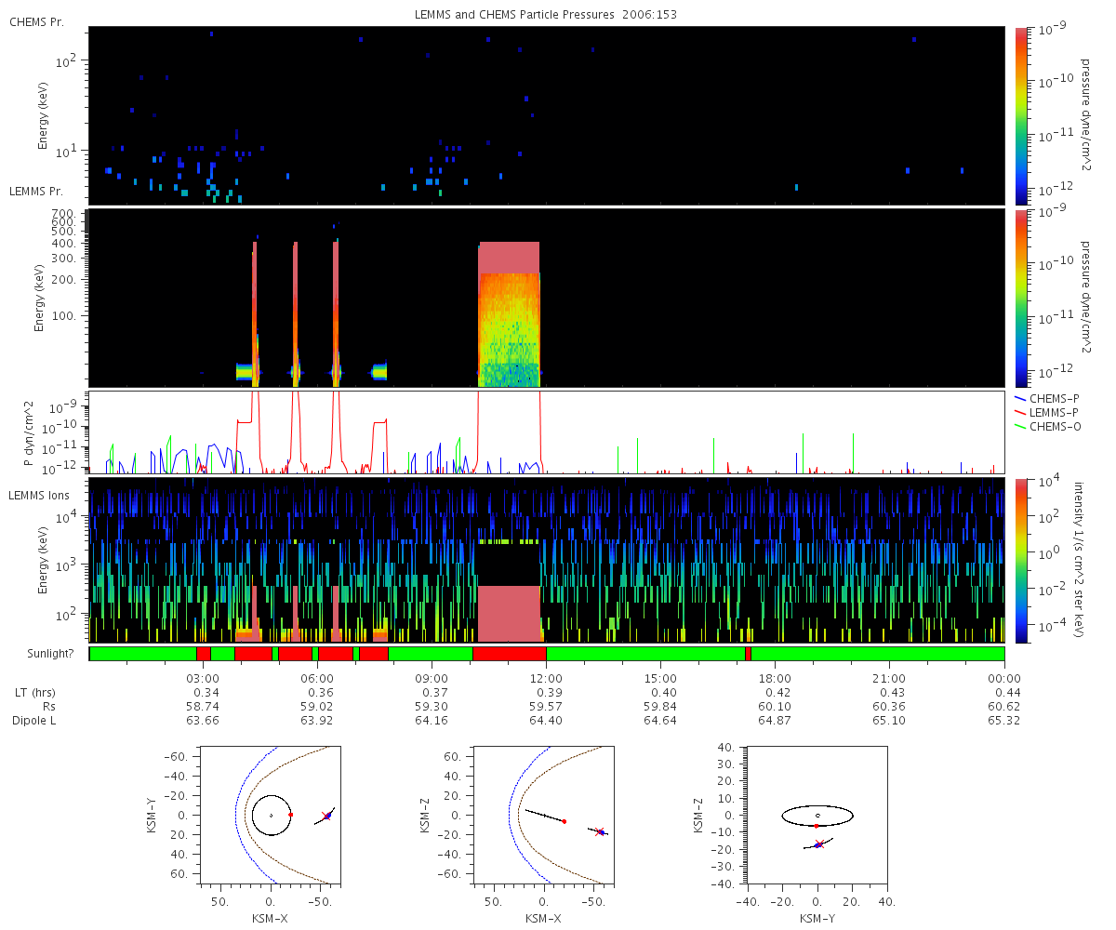
Task: Click the CHEMS-O green legend marker
Action: pyautogui.click(x=1020, y=426)
